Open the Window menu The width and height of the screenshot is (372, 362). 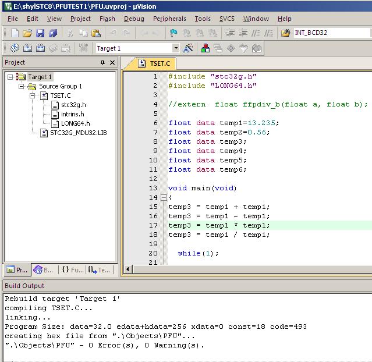pyautogui.click(x=256, y=19)
